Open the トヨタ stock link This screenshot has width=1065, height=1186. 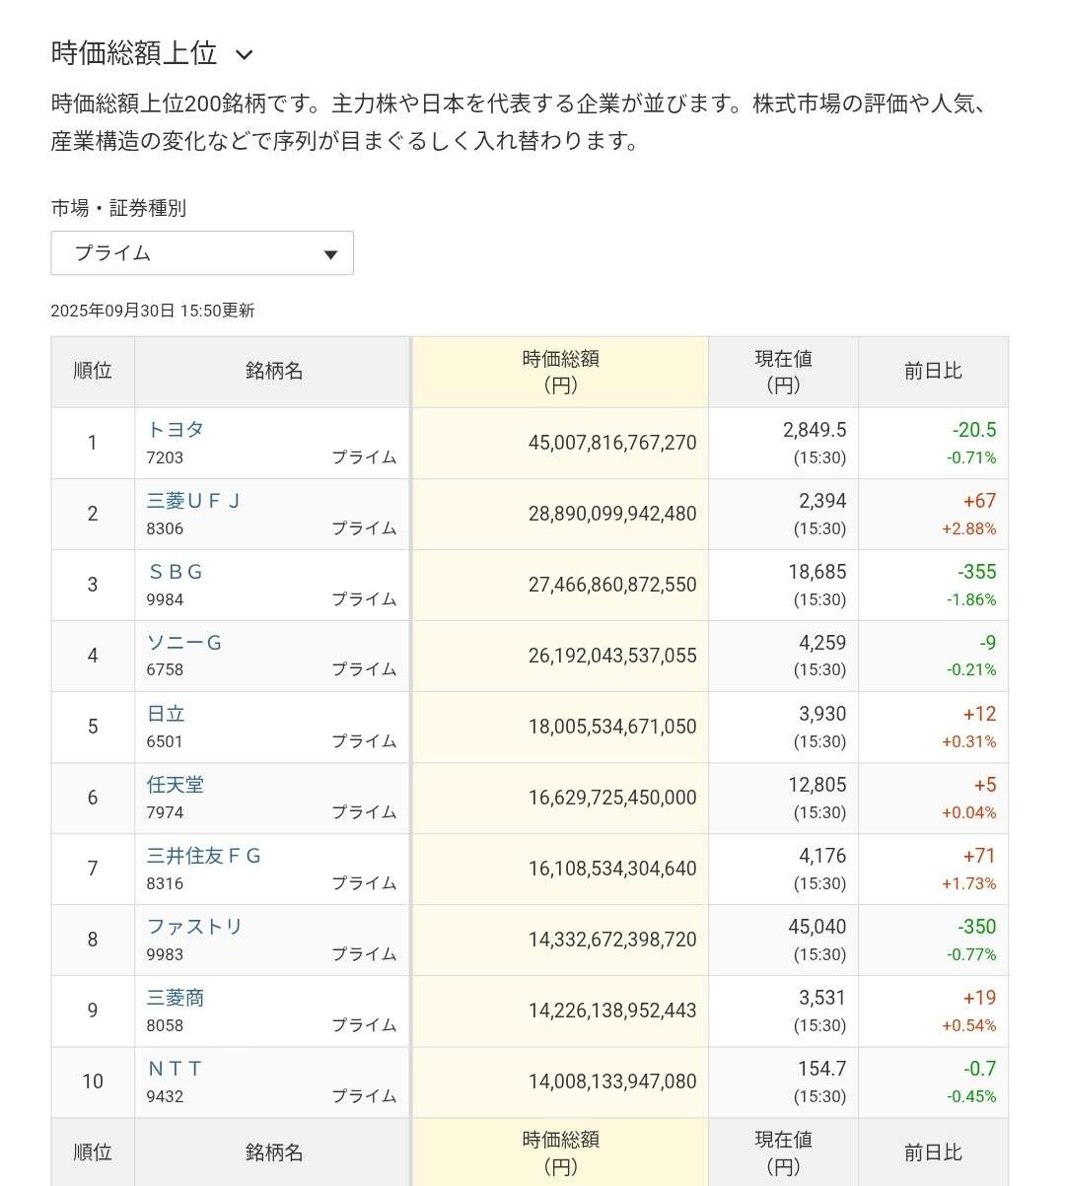(176, 430)
